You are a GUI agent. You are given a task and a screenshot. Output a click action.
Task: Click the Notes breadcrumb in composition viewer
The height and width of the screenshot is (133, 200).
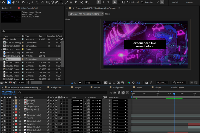click(x=108, y=14)
